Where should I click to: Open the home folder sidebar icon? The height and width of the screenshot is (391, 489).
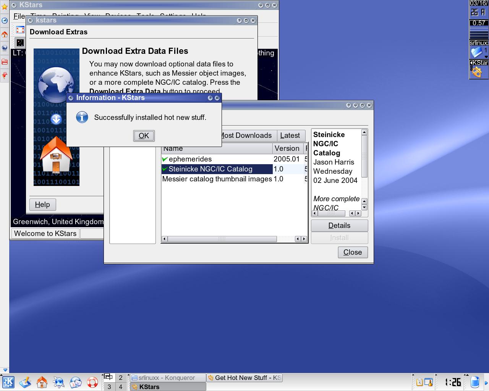pyautogui.click(x=5, y=34)
